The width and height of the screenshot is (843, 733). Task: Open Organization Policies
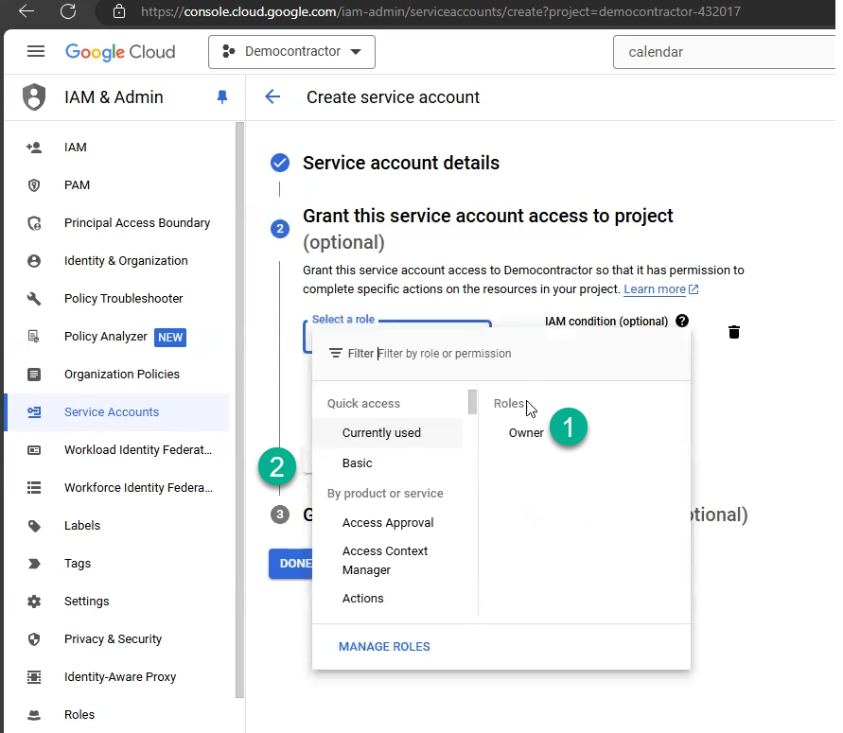tap(121, 374)
